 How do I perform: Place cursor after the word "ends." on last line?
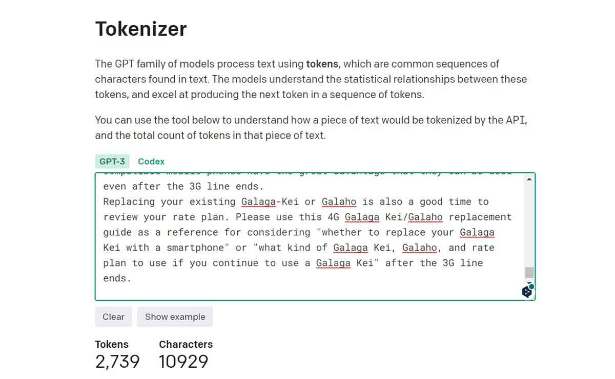pyautogui.click(x=132, y=278)
